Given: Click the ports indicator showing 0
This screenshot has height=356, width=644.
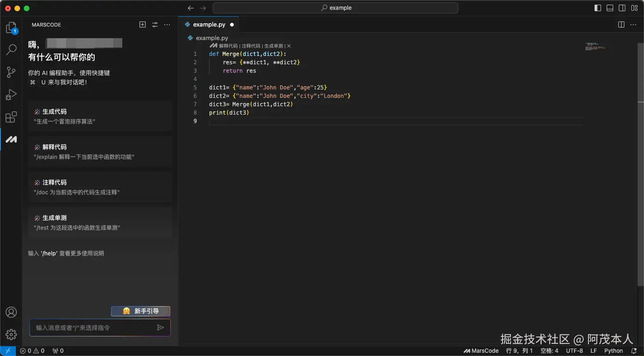Looking at the screenshot, I should point(58,351).
